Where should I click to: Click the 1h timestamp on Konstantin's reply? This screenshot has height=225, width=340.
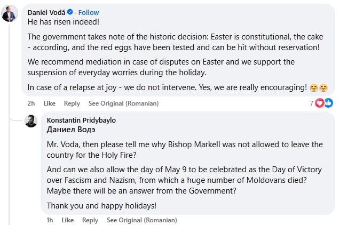tap(50, 220)
